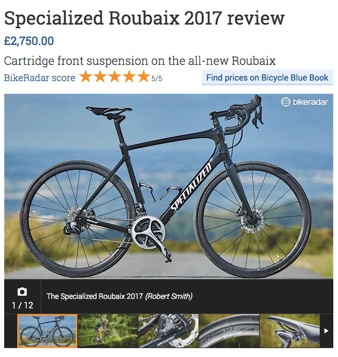Open Find prices on Bicycle Blue Book
338x357 pixels.
(x=267, y=77)
